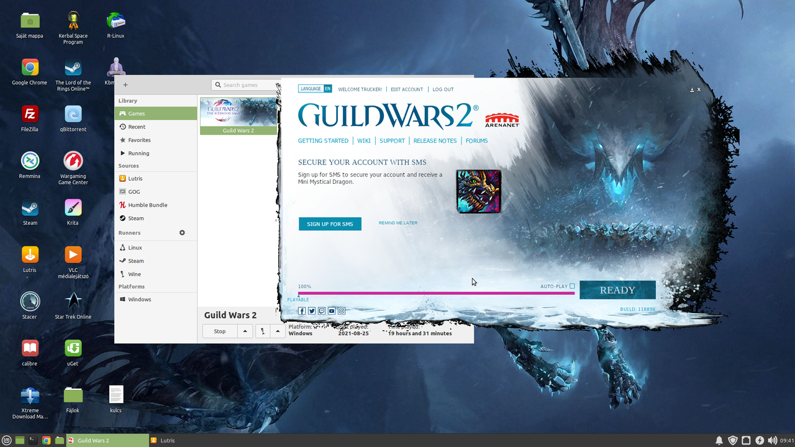Open the FORUMS link
Screen dimensions: 795x447
(x=476, y=141)
